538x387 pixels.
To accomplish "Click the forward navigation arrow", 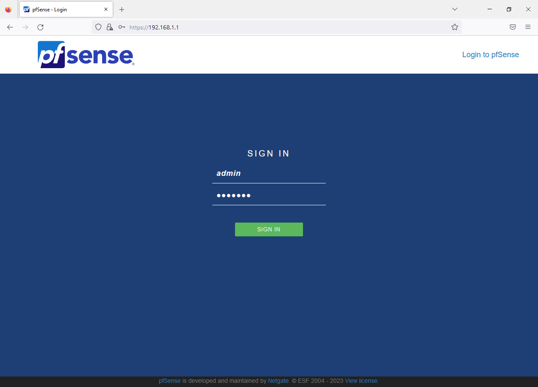I will [x=25, y=27].
